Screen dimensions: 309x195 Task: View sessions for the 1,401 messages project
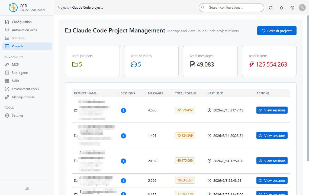(272, 135)
